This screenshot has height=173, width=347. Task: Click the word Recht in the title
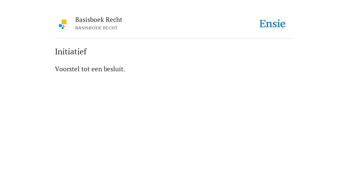coord(114,20)
